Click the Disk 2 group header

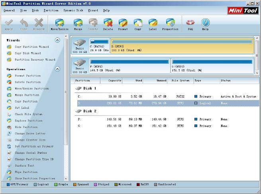(x=86, y=111)
